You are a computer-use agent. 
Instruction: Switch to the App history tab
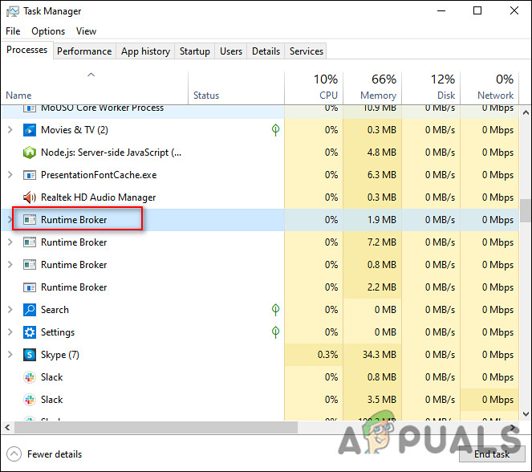tap(145, 51)
